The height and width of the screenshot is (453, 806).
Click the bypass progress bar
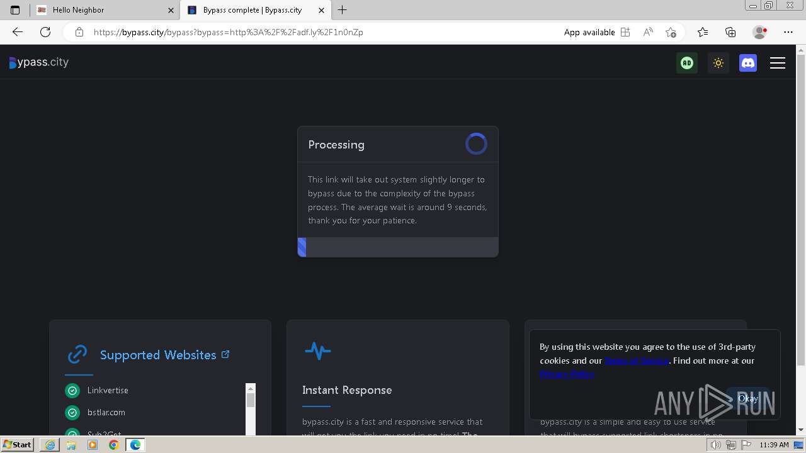click(398, 247)
